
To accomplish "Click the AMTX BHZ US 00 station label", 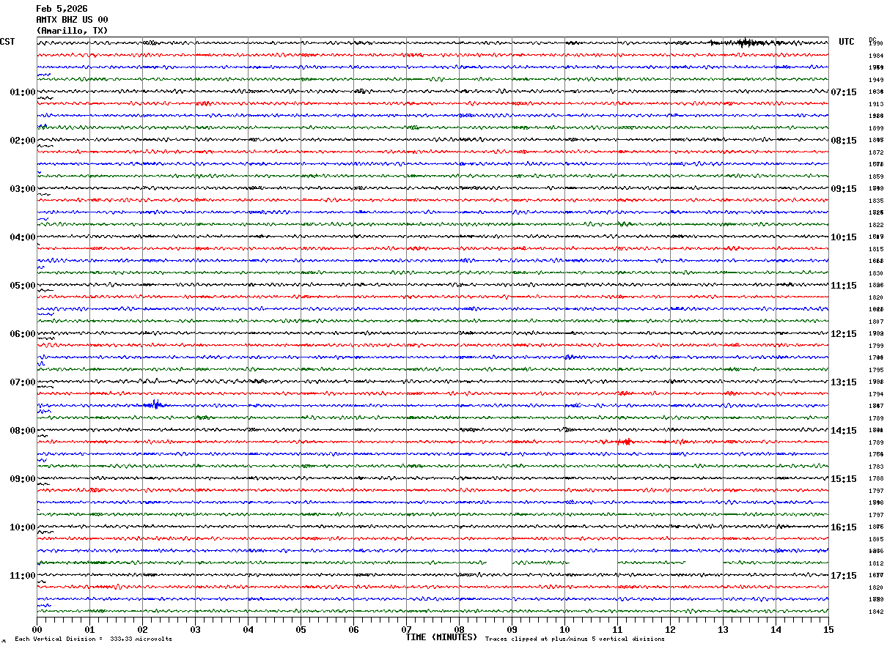I will [72, 20].
